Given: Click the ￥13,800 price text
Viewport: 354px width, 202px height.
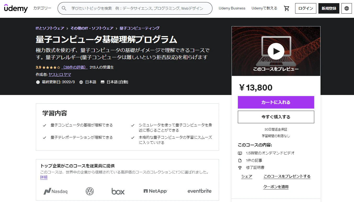Looking at the screenshot, I should [255, 88].
